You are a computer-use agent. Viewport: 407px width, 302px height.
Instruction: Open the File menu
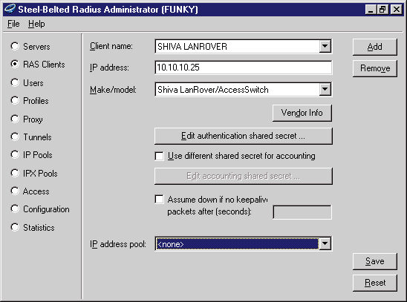tap(13, 24)
